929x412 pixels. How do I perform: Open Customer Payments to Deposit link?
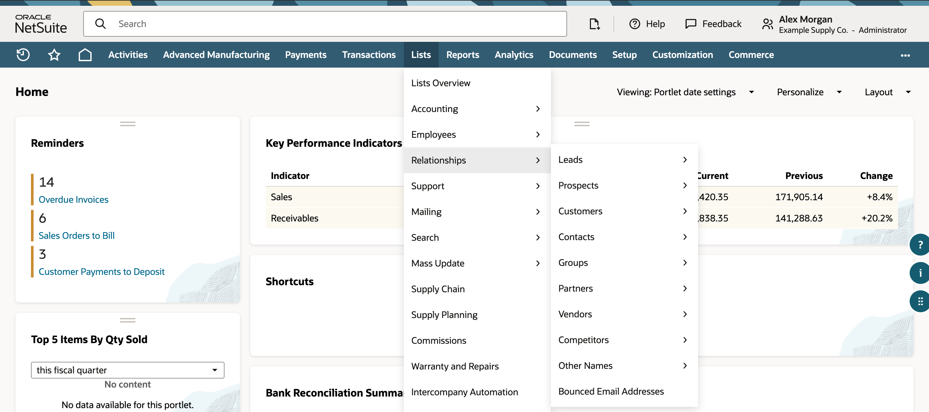(x=101, y=272)
